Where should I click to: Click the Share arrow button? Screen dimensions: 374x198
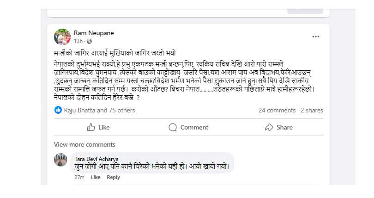[278, 127]
